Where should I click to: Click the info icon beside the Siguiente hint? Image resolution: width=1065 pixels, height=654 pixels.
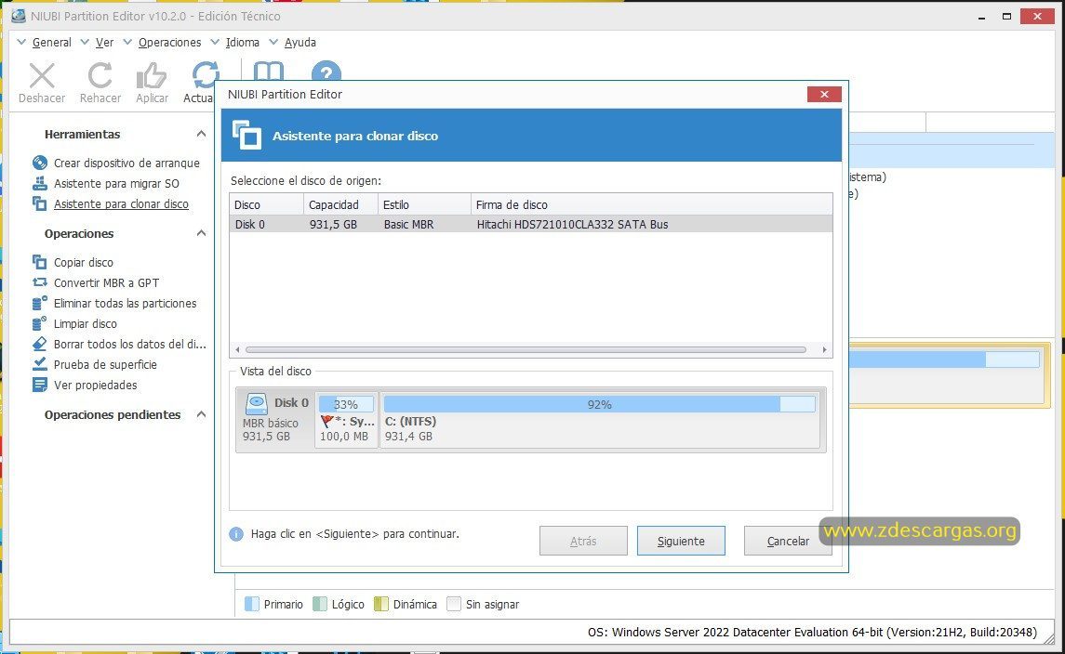pyautogui.click(x=236, y=534)
